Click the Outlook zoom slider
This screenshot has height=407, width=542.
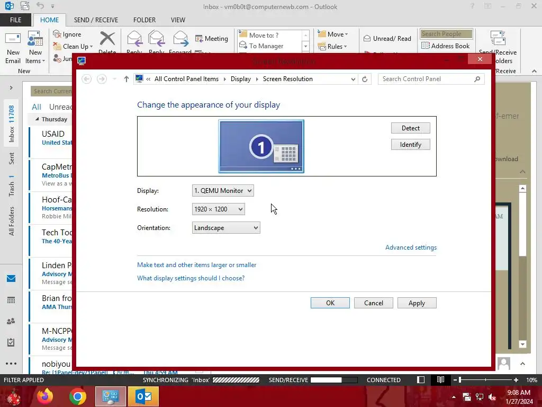[x=485, y=380]
